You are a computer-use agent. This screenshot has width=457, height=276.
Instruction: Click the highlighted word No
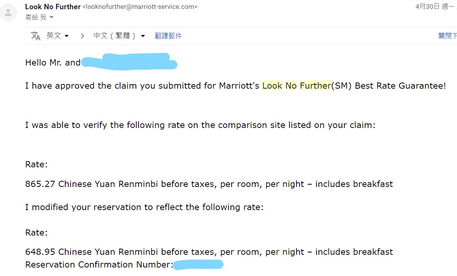coord(291,86)
